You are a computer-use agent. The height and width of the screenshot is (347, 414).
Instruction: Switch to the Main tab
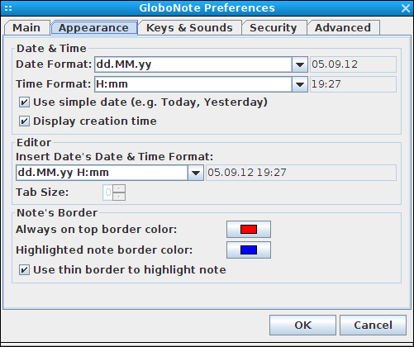[27, 28]
